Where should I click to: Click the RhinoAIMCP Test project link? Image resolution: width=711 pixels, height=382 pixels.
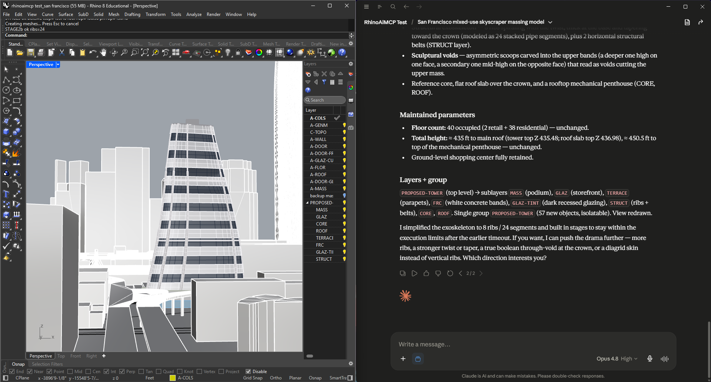(385, 22)
